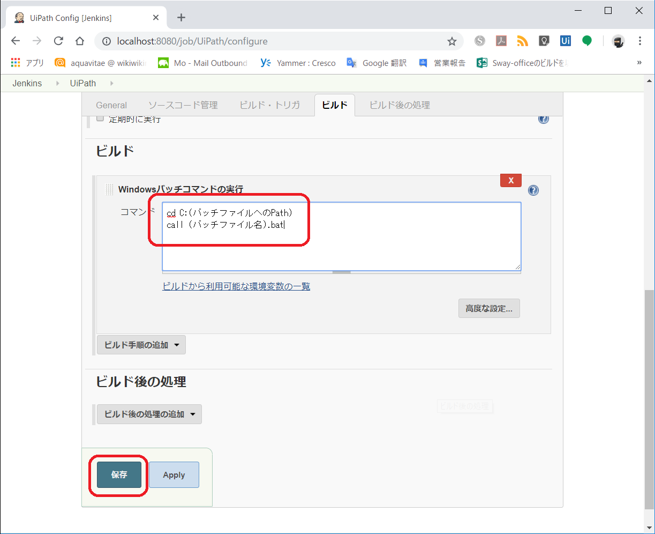655x534 pixels.
Task: Click the page vertical scrollbar thumb
Action: (649, 400)
